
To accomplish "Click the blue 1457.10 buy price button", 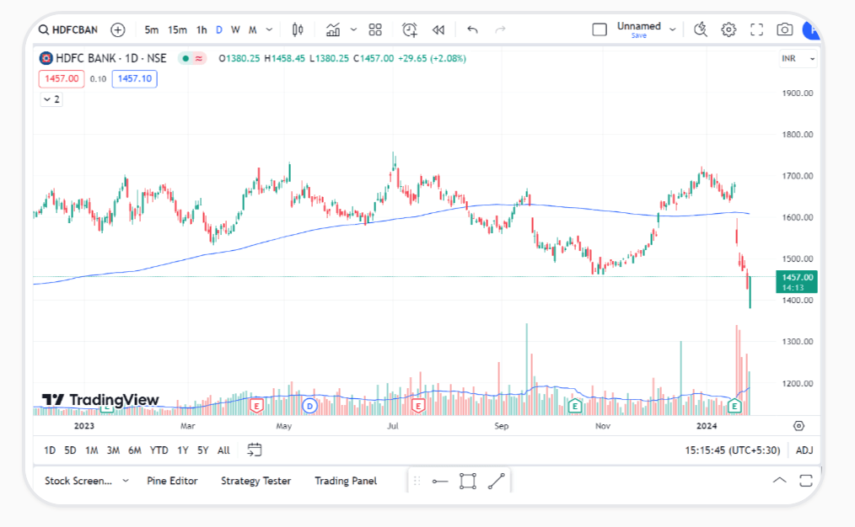I will click(134, 79).
